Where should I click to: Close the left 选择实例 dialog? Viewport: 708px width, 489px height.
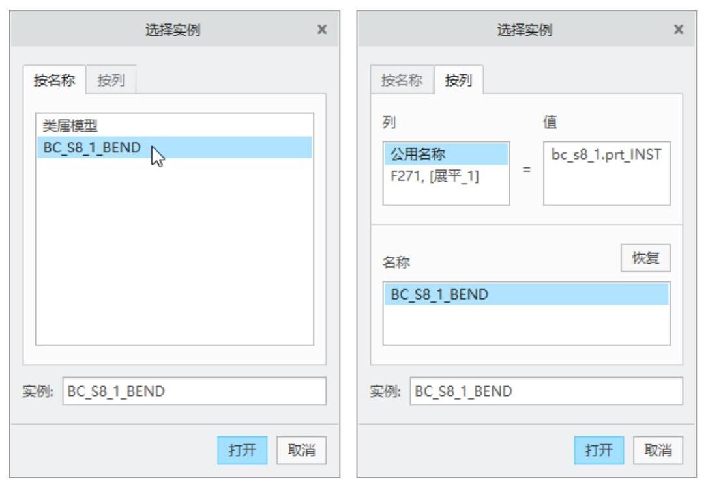click(x=321, y=30)
